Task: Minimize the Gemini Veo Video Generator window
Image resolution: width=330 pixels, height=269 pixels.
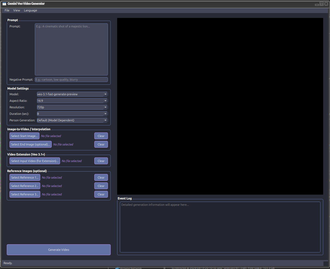Action: click(x=317, y=4)
